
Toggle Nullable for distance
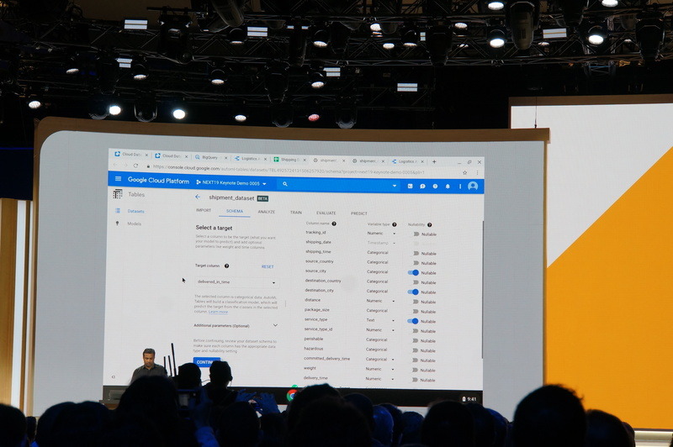pyautogui.click(x=416, y=302)
